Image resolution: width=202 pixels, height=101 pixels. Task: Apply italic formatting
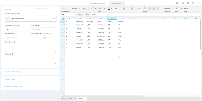(x=95, y=9)
